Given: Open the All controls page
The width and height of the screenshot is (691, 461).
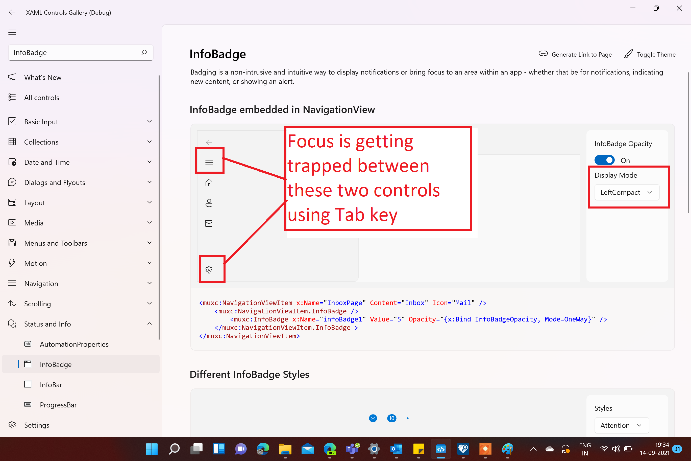Looking at the screenshot, I should point(42,97).
